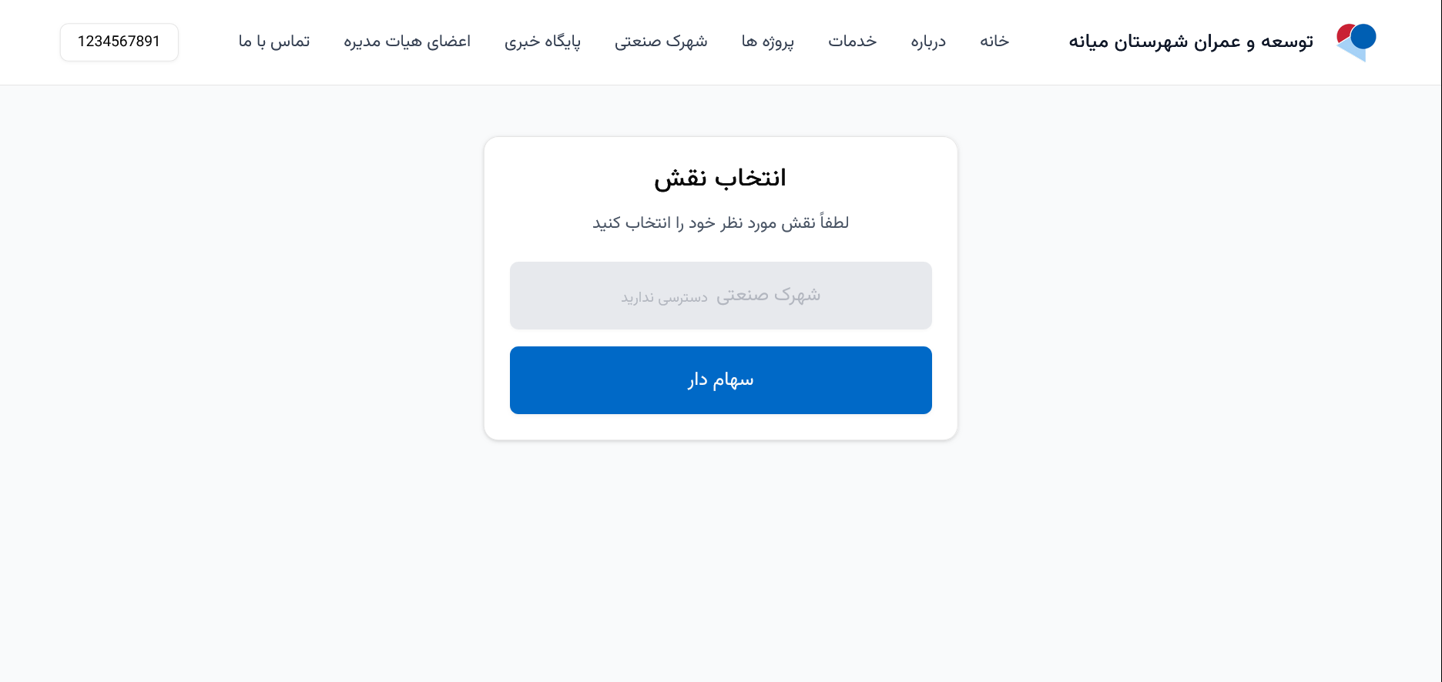
Task: Click the word صنعتی in disabled role option
Action: [x=742, y=296]
